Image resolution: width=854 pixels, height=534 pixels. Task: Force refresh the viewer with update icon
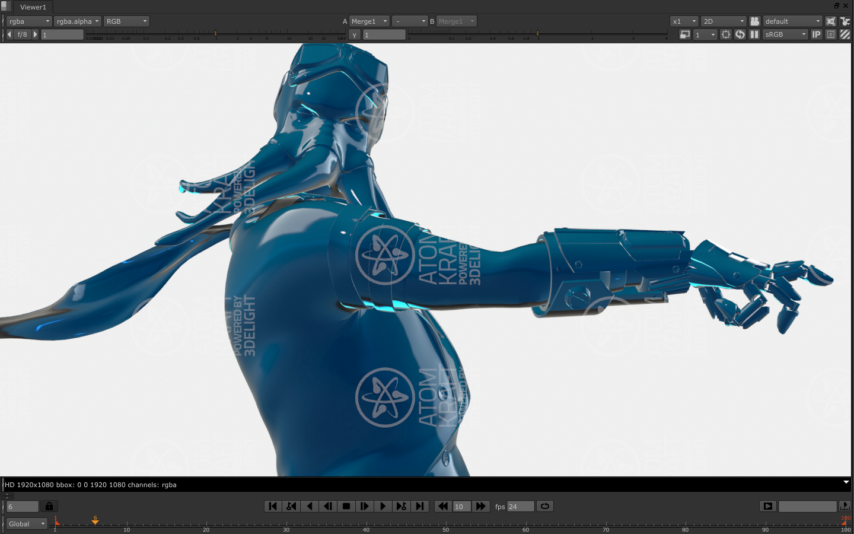coord(740,34)
